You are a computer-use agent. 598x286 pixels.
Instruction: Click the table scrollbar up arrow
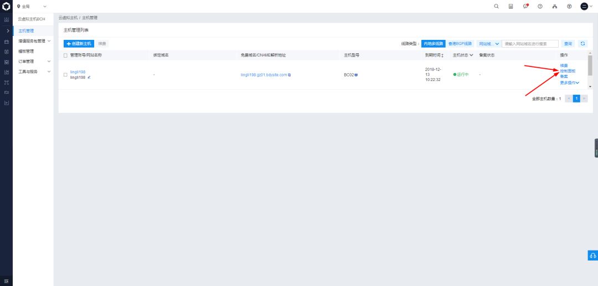(590, 52)
